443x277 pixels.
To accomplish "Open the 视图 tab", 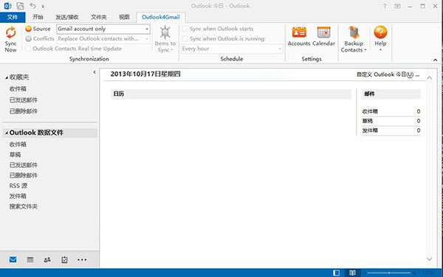I will tap(124, 17).
